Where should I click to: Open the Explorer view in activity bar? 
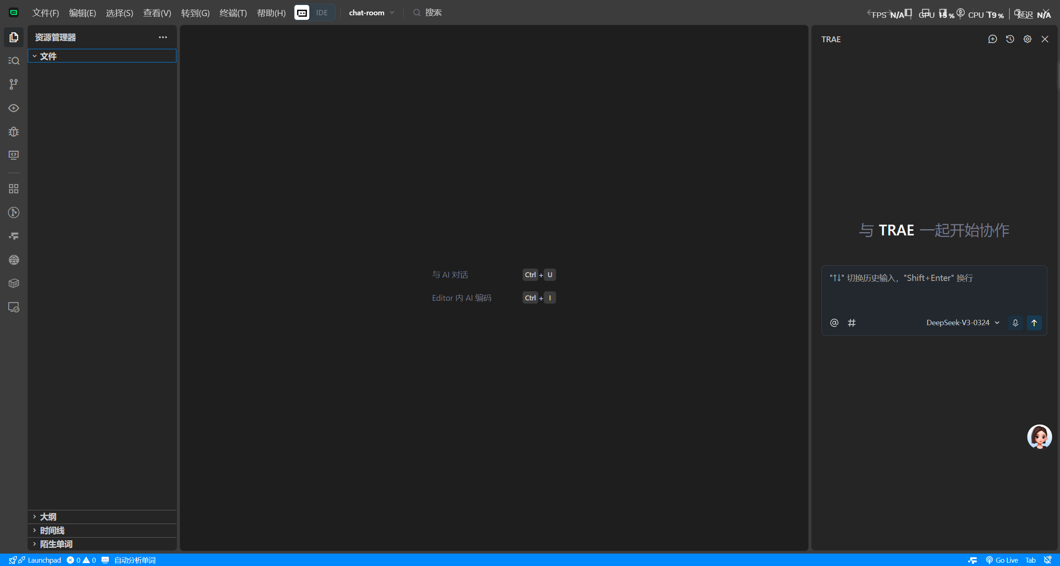pyautogui.click(x=14, y=37)
